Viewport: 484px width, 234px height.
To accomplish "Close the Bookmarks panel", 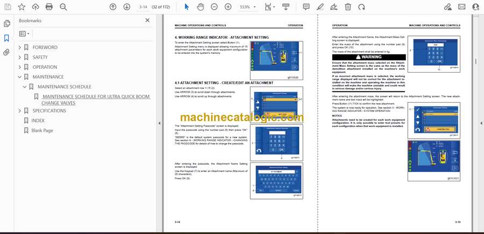I will 147,20.
